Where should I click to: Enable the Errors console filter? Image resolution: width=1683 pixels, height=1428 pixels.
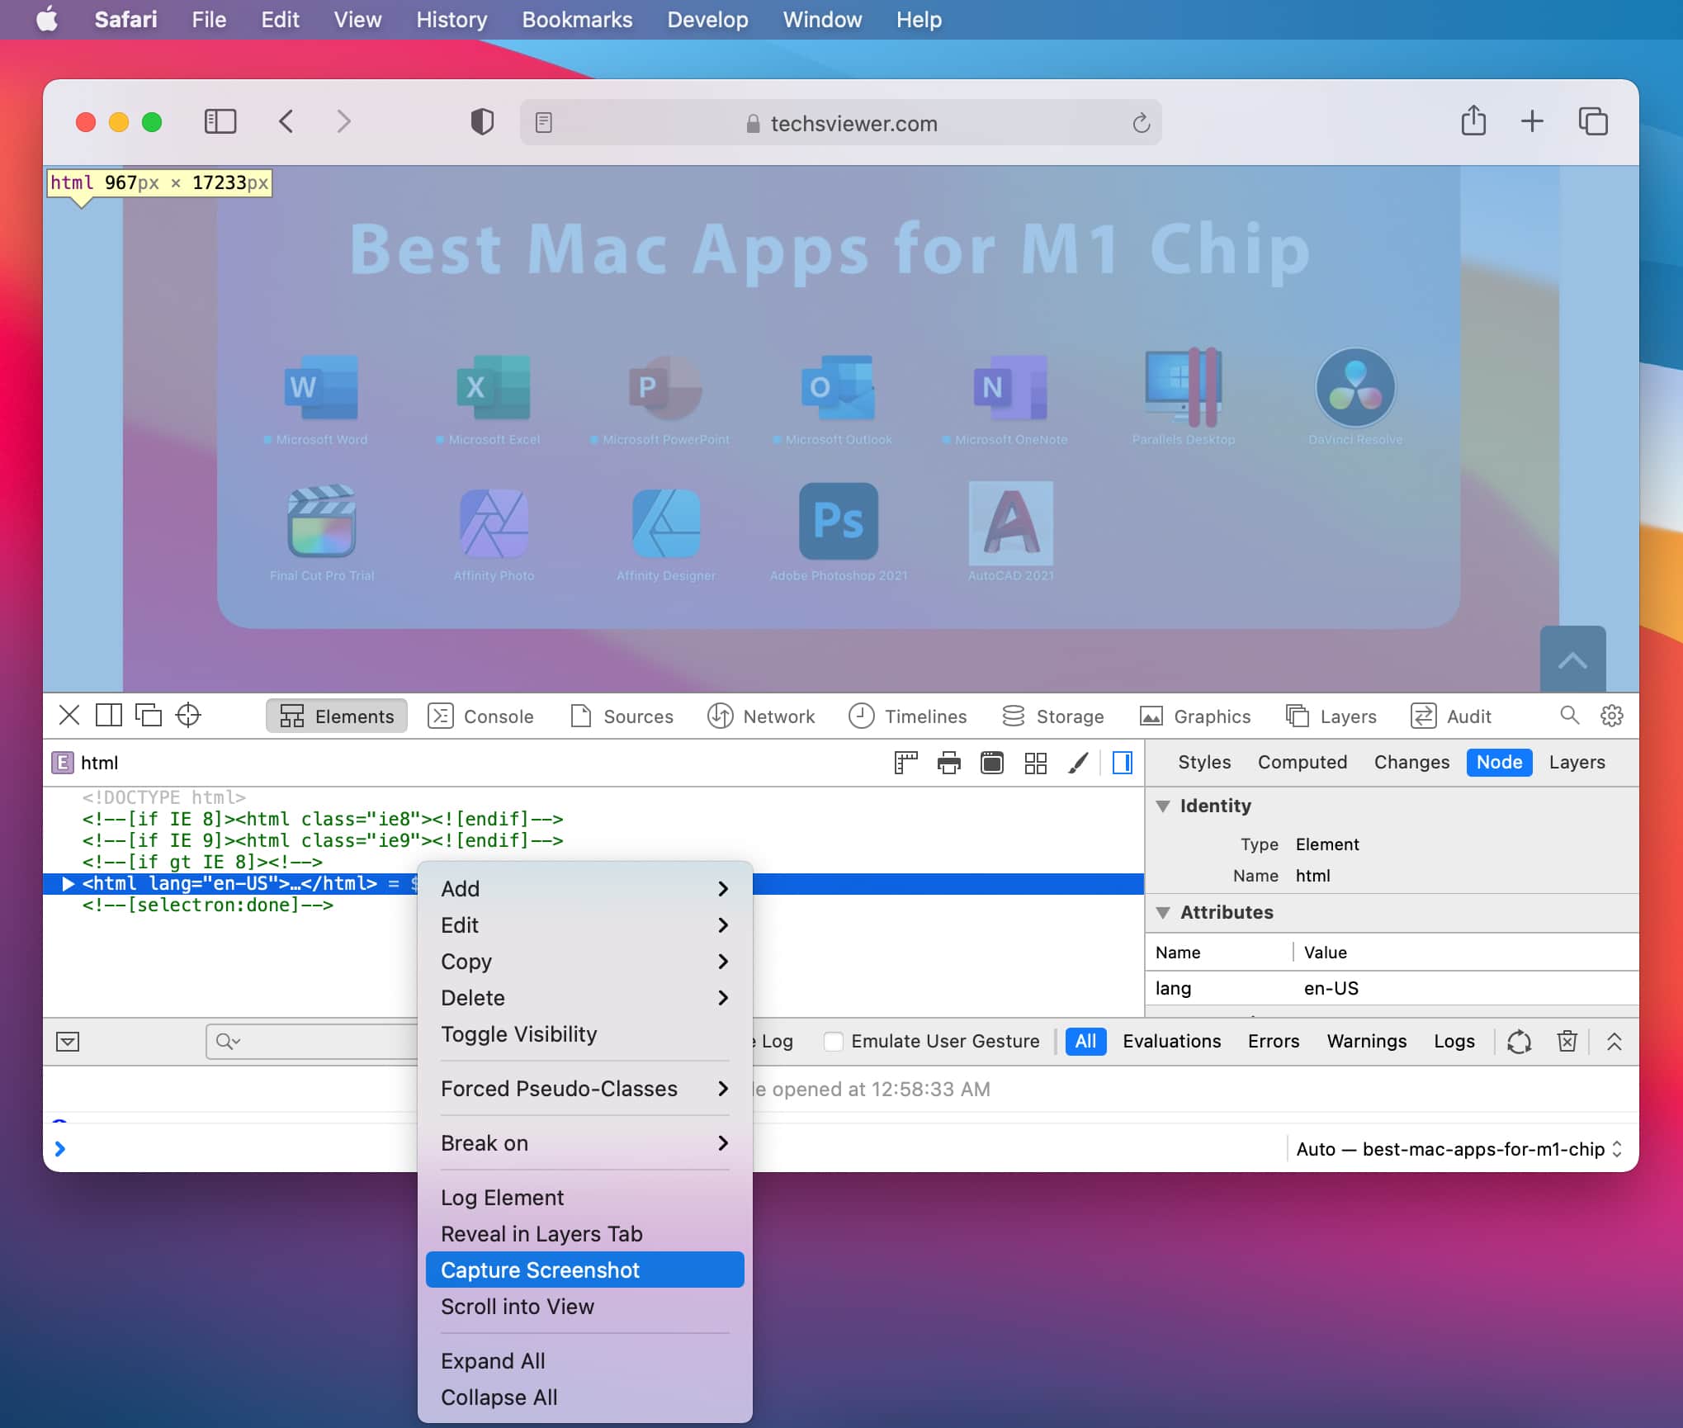[x=1273, y=1041]
